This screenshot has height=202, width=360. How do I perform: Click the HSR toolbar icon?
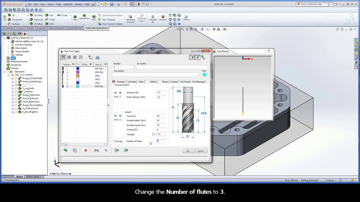[75, 18]
